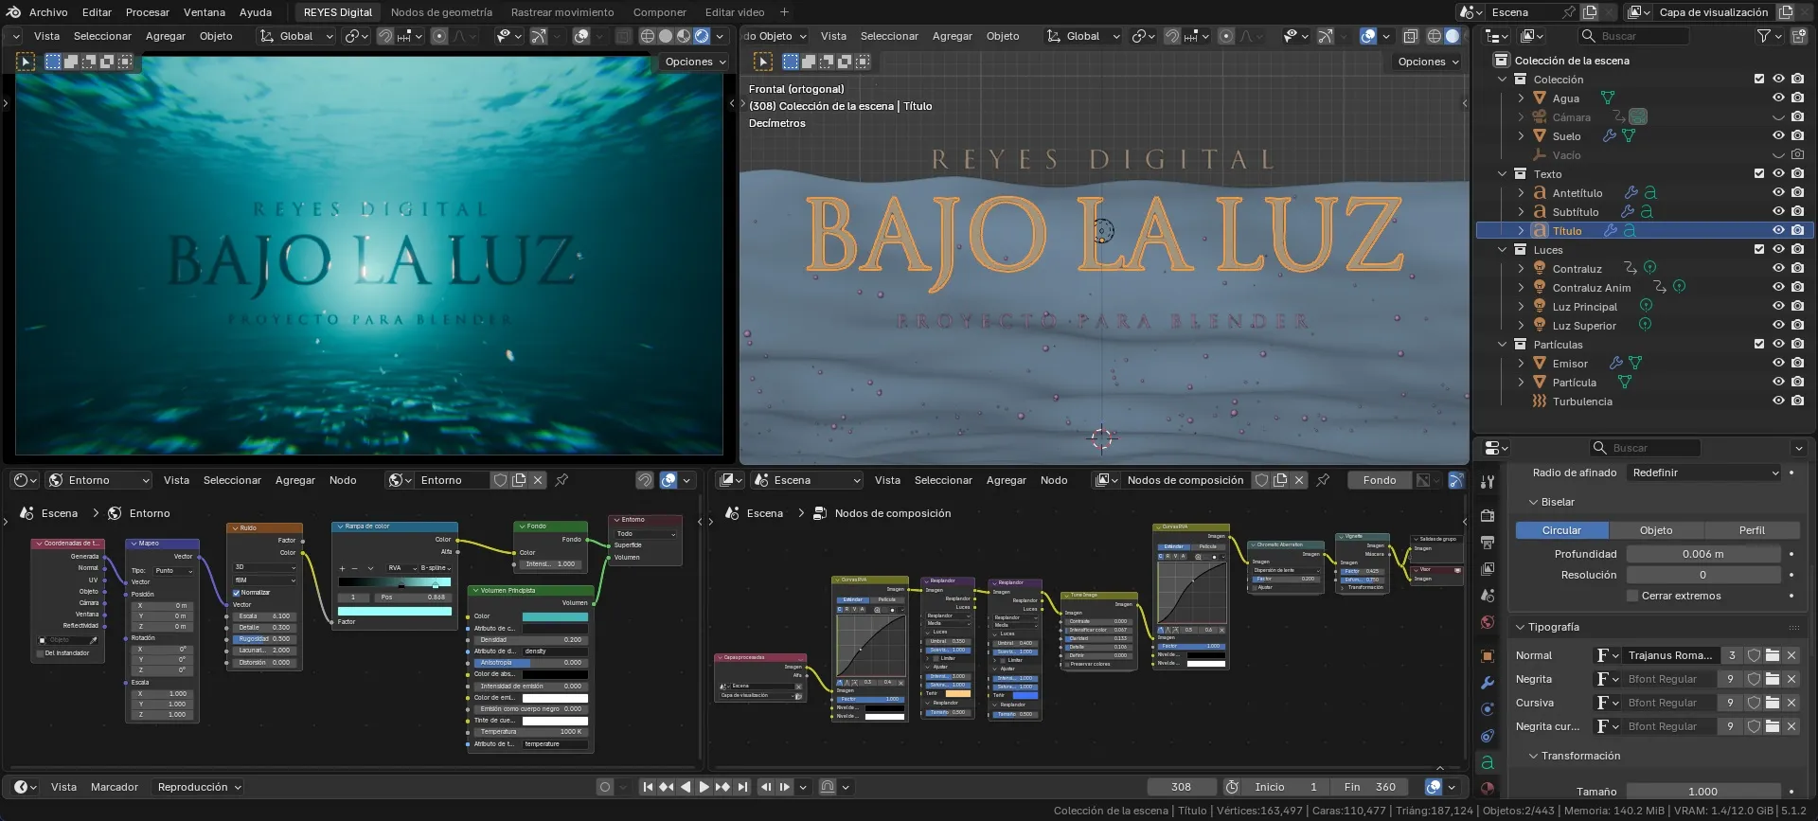Collapse the Tipografía panel
This screenshot has width=1818, height=821.
click(1520, 627)
